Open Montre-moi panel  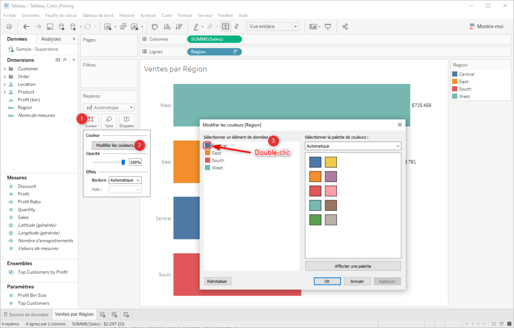(486, 27)
